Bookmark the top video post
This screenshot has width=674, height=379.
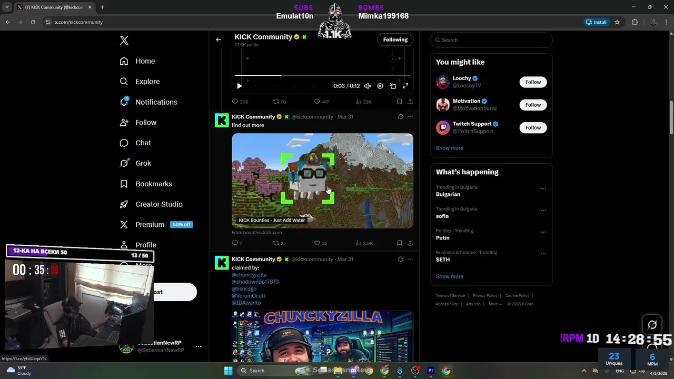click(400, 102)
